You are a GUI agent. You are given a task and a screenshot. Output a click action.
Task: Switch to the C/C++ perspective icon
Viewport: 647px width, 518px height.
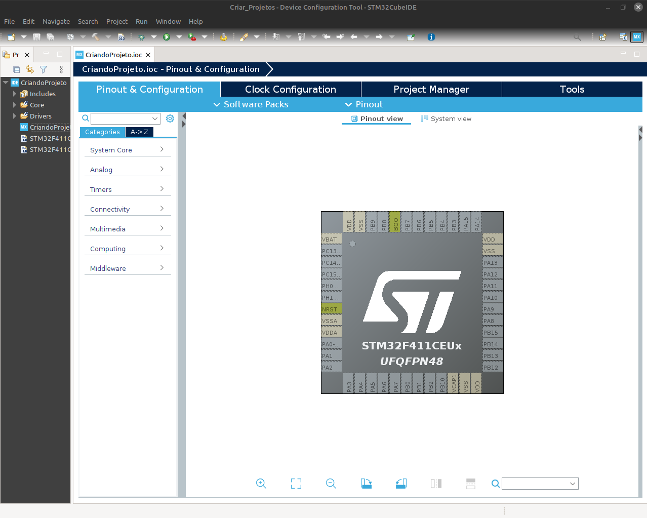623,37
